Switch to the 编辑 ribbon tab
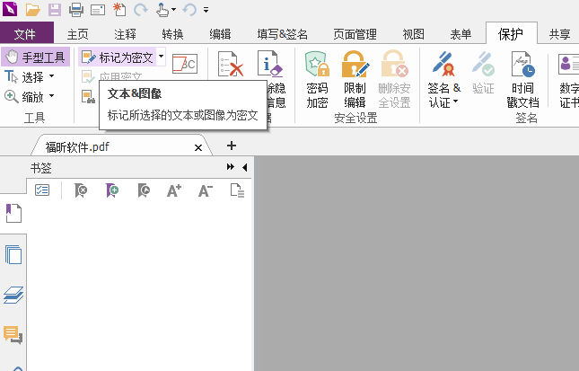This screenshot has height=371, width=579. coord(220,34)
